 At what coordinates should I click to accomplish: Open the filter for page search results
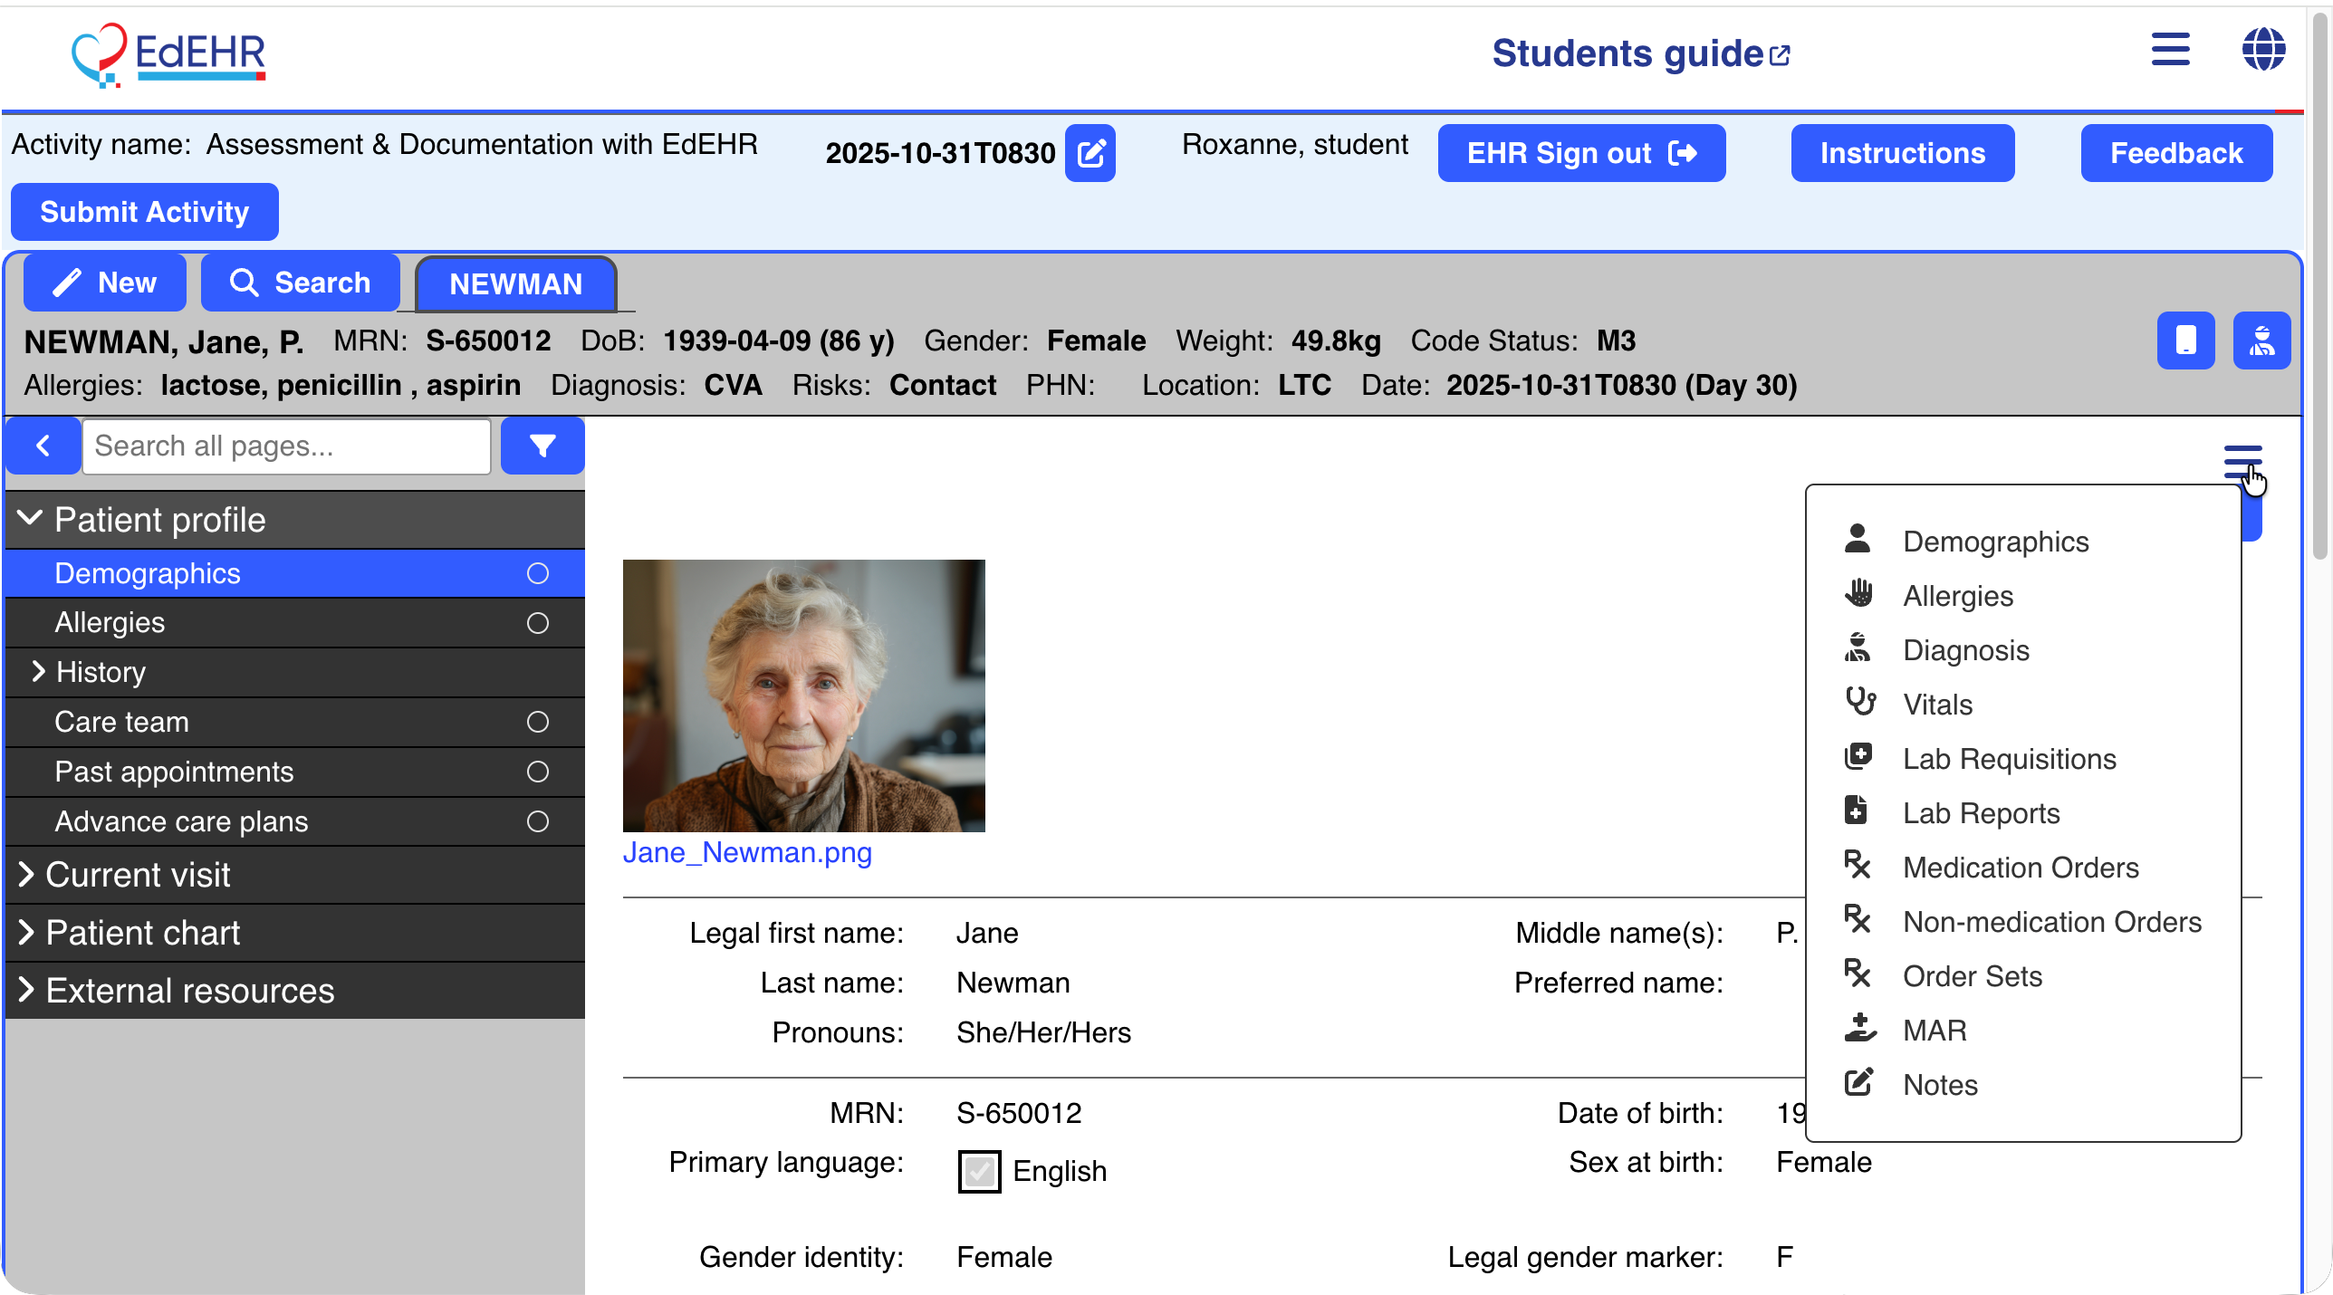(542, 446)
